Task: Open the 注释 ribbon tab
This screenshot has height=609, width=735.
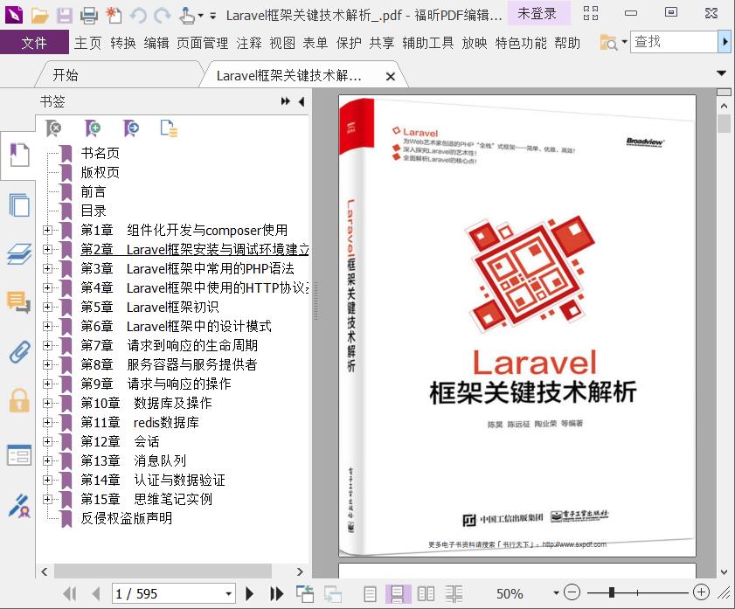Action: pyautogui.click(x=249, y=43)
